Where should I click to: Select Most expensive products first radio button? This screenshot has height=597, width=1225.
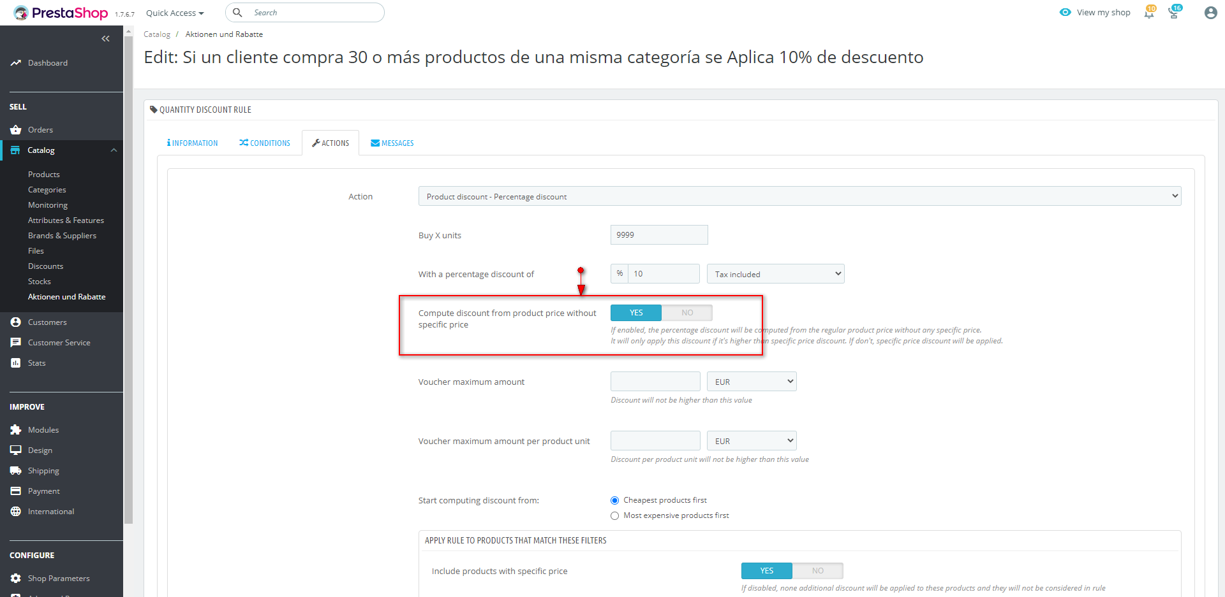615,516
